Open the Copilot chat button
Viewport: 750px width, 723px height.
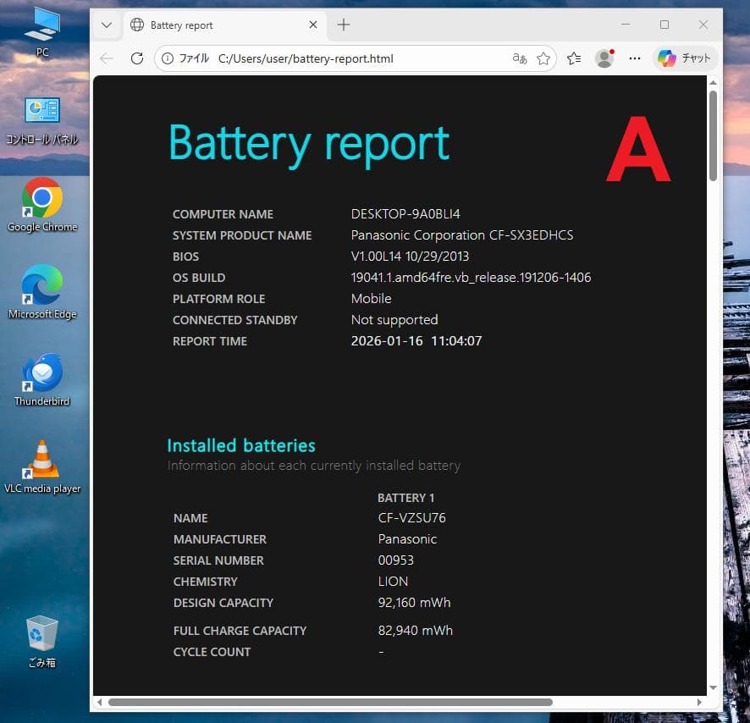[x=685, y=58]
